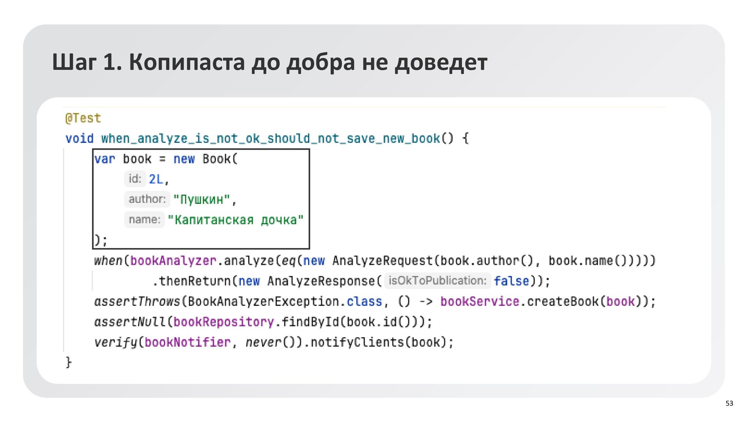Click the "Пушкин" string literal
The width and height of the screenshot is (748, 422).
[x=202, y=200]
